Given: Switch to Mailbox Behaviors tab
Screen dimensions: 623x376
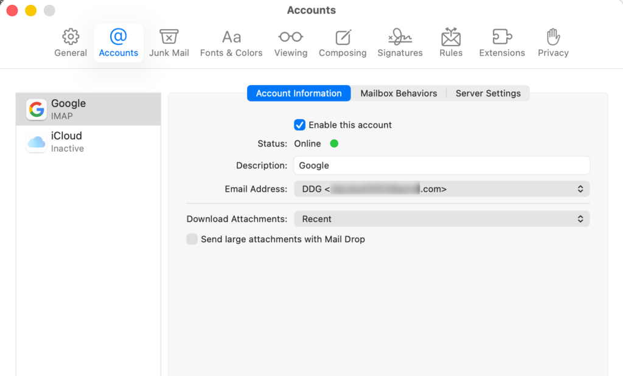Looking at the screenshot, I should coord(399,93).
